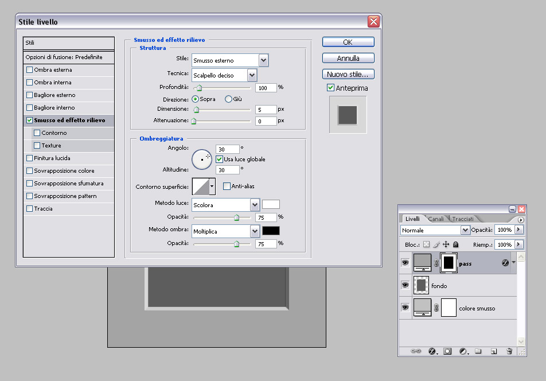Hide the fondo layer with eye icon
The width and height of the screenshot is (546, 381).
tap(405, 285)
